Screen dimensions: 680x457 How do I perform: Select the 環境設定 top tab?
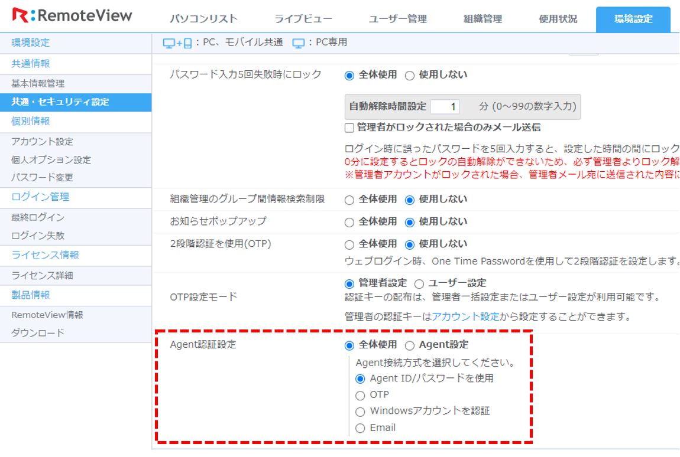tap(633, 19)
